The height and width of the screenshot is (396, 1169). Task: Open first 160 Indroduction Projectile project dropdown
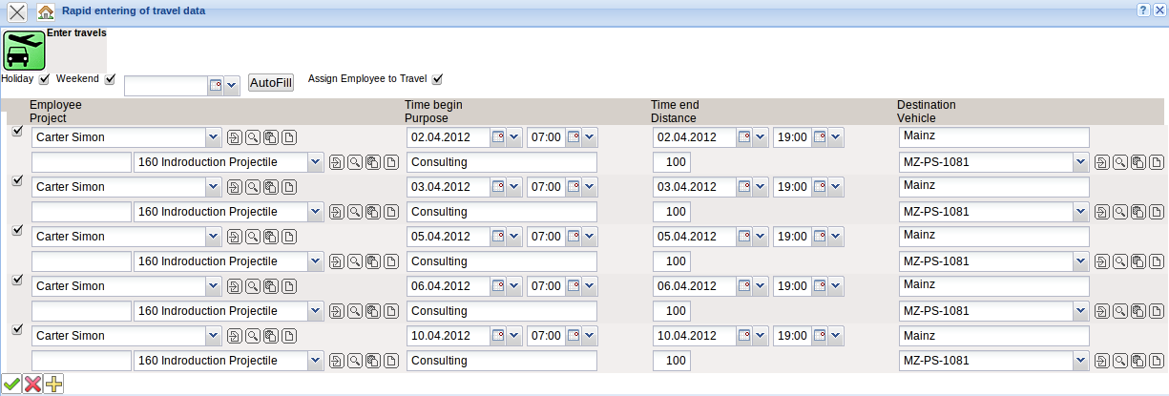316,162
